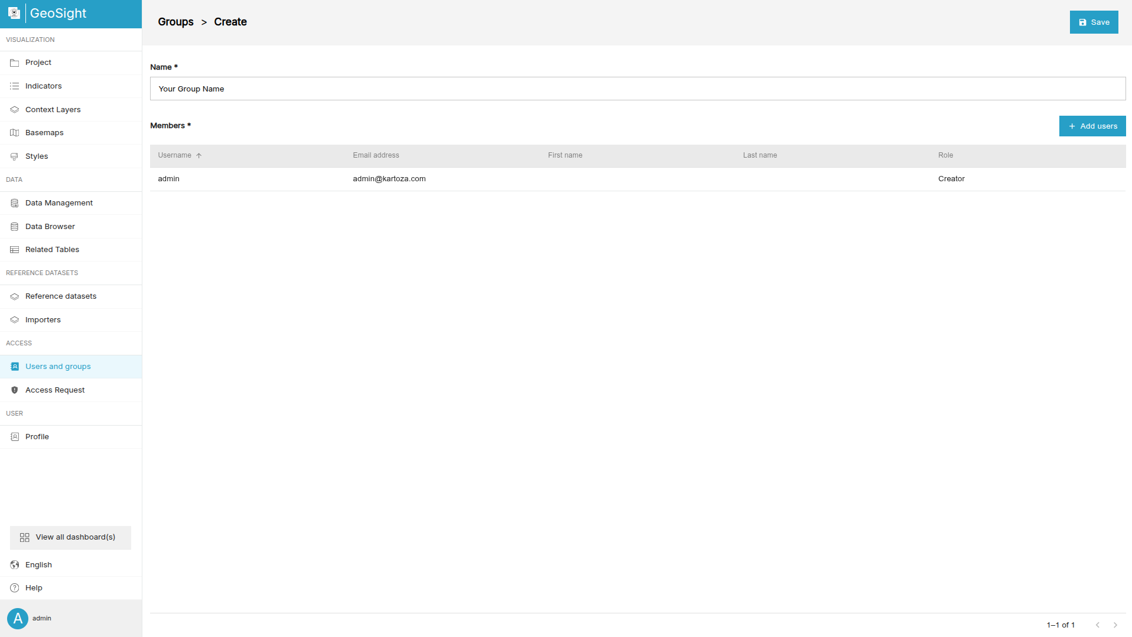1132x637 pixels.
Task: Open the English language selector
Action: pos(71,565)
